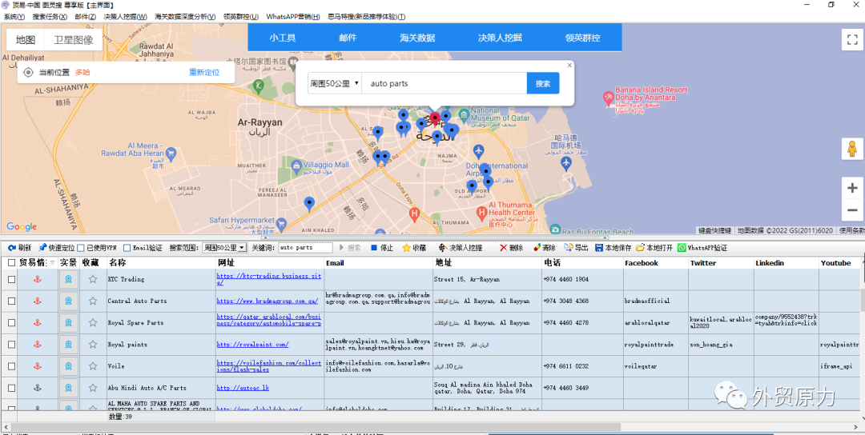The image size is (865, 435).
Task: Click the auto parts search field in popup
Action: [x=444, y=83]
